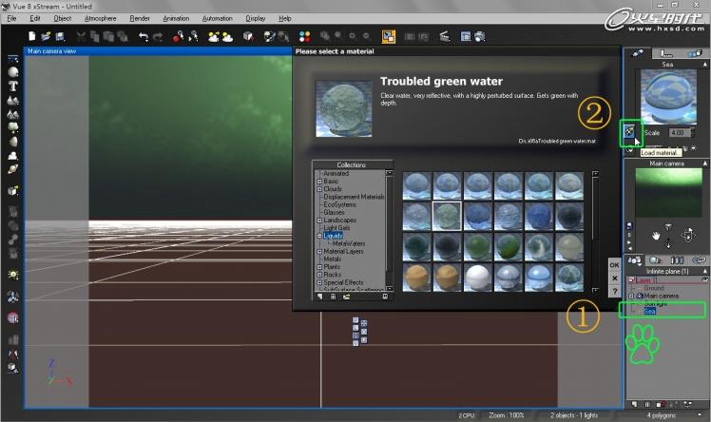This screenshot has height=422, width=711.
Task: Undo the last action
Action: pyautogui.click(x=144, y=37)
